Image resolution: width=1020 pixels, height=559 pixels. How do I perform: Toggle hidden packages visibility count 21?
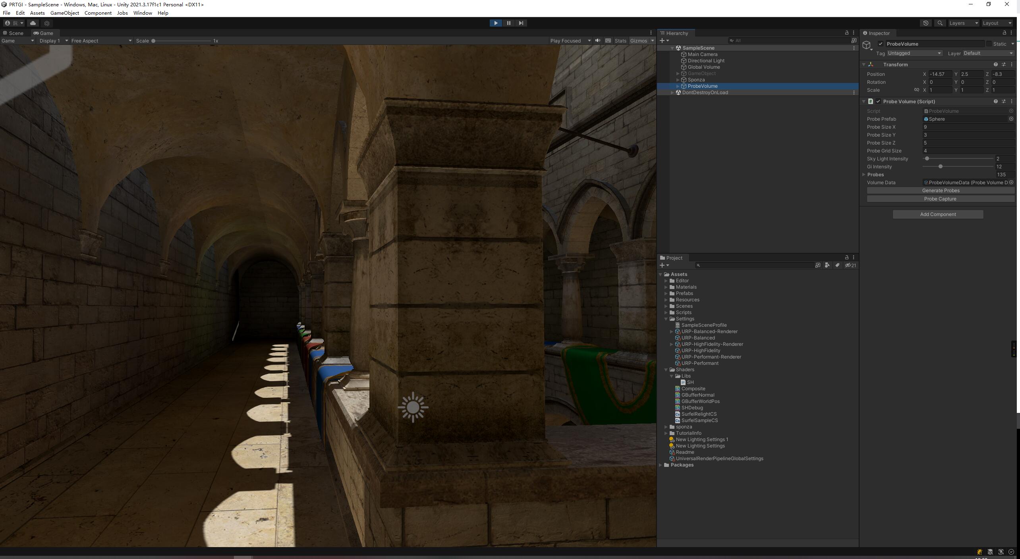click(x=850, y=265)
